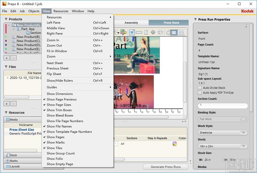The image size is (257, 173).
Task: Expand the 2020-12-10_152156 file row arrow
Action: point(8,78)
